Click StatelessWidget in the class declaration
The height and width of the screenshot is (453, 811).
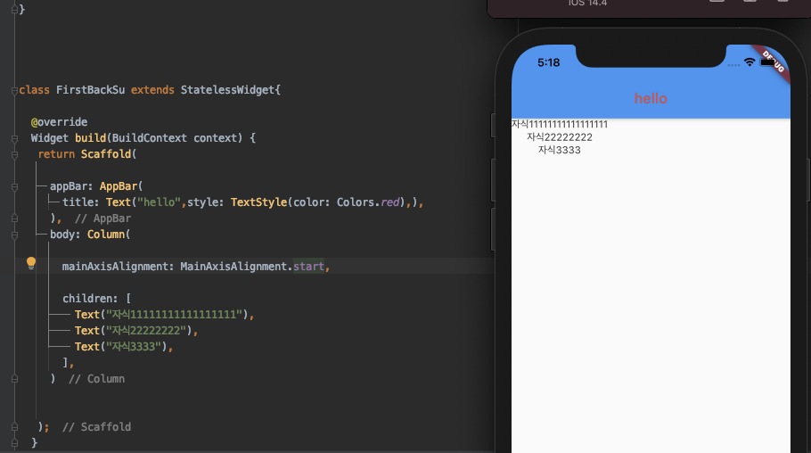[x=227, y=89]
